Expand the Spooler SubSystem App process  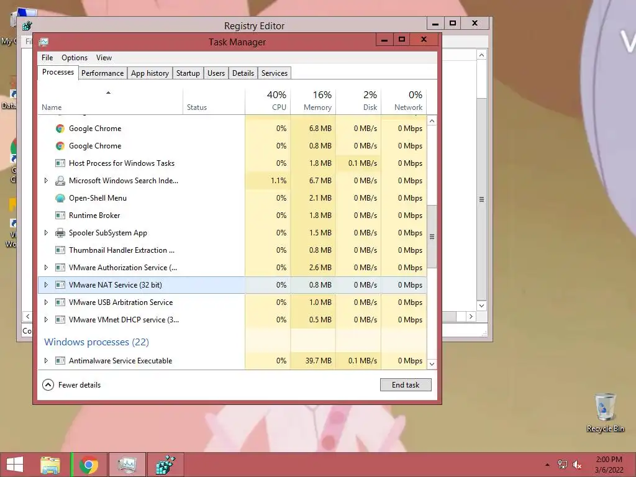pos(46,233)
